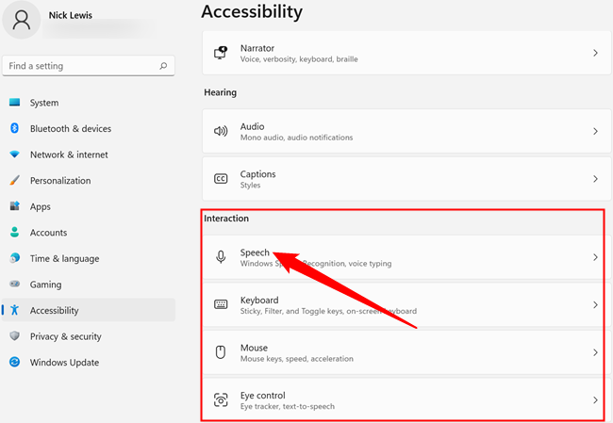Select Accessibility in the sidebar
613x423 pixels.
89,310
